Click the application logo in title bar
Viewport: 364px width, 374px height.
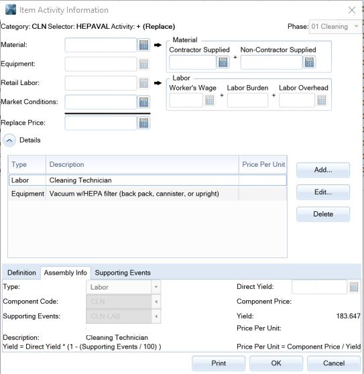click(11, 9)
